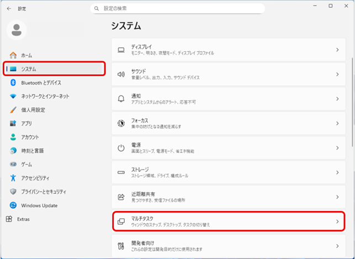Expand ディスプレイ row chevron
Viewport: 355px width, 259px height.
coord(337,50)
